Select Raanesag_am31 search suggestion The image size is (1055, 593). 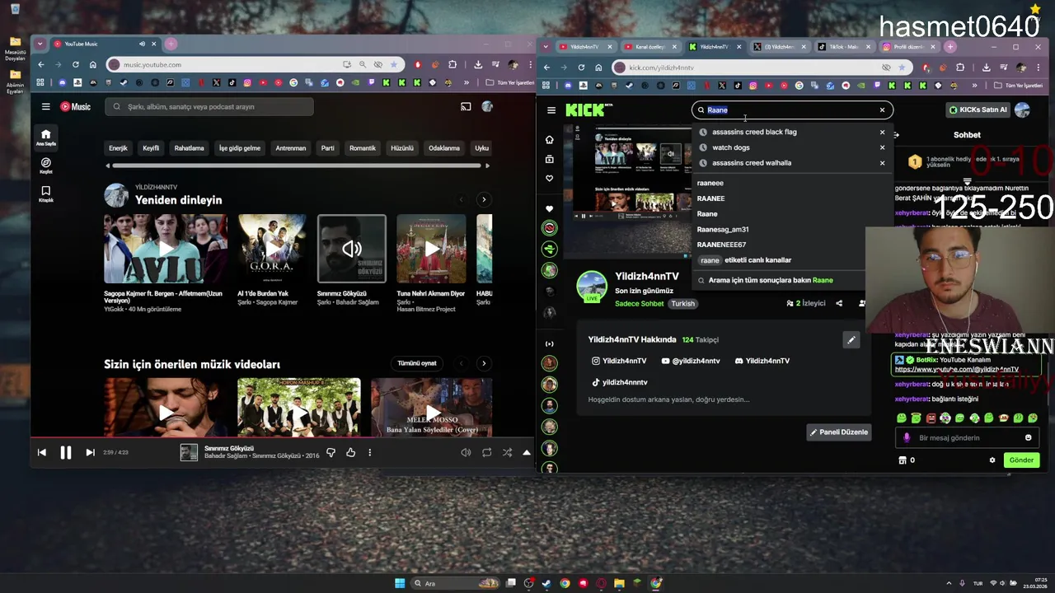tap(723, 230)
